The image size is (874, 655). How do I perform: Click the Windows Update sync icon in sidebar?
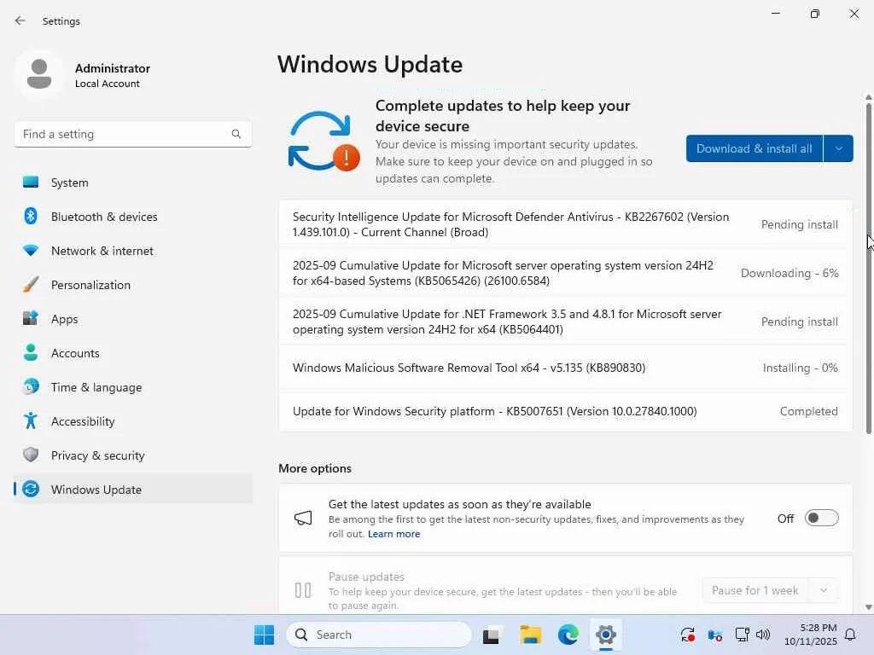31,489
